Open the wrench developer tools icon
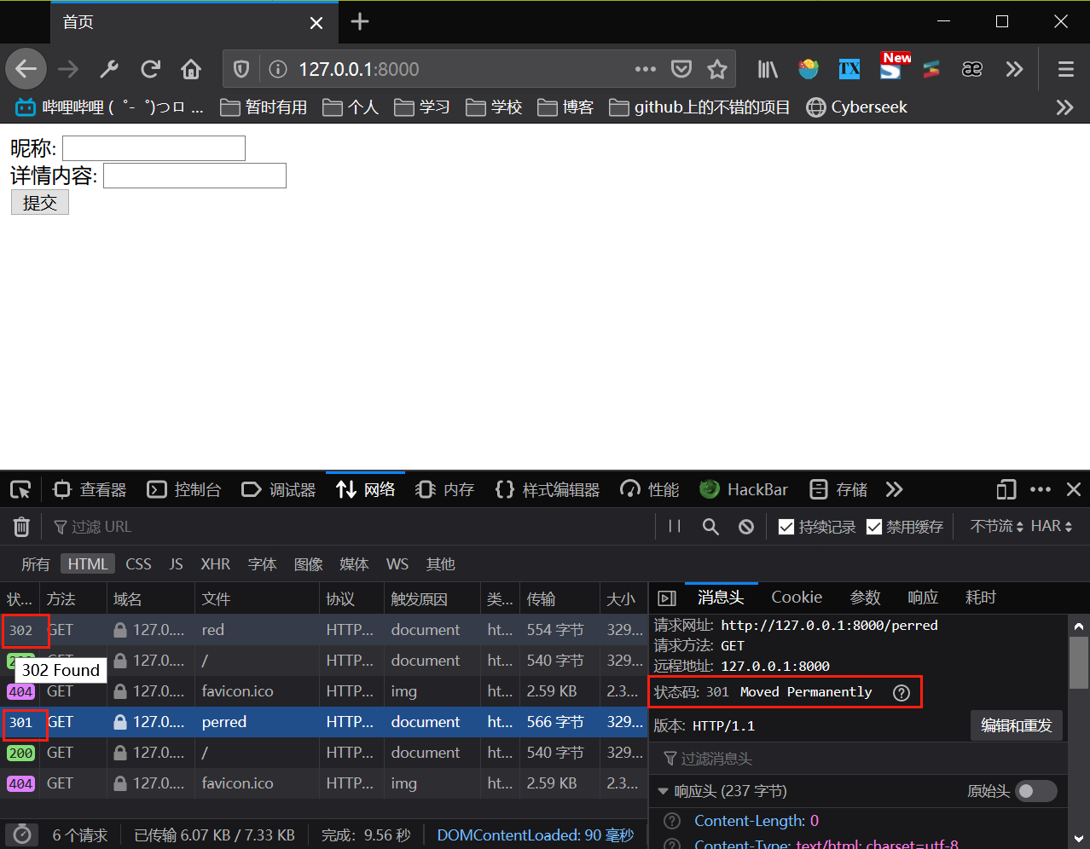This screenshot has height=849, width=1090. (109, 69)
